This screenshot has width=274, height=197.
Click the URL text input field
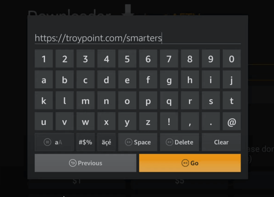138,38
